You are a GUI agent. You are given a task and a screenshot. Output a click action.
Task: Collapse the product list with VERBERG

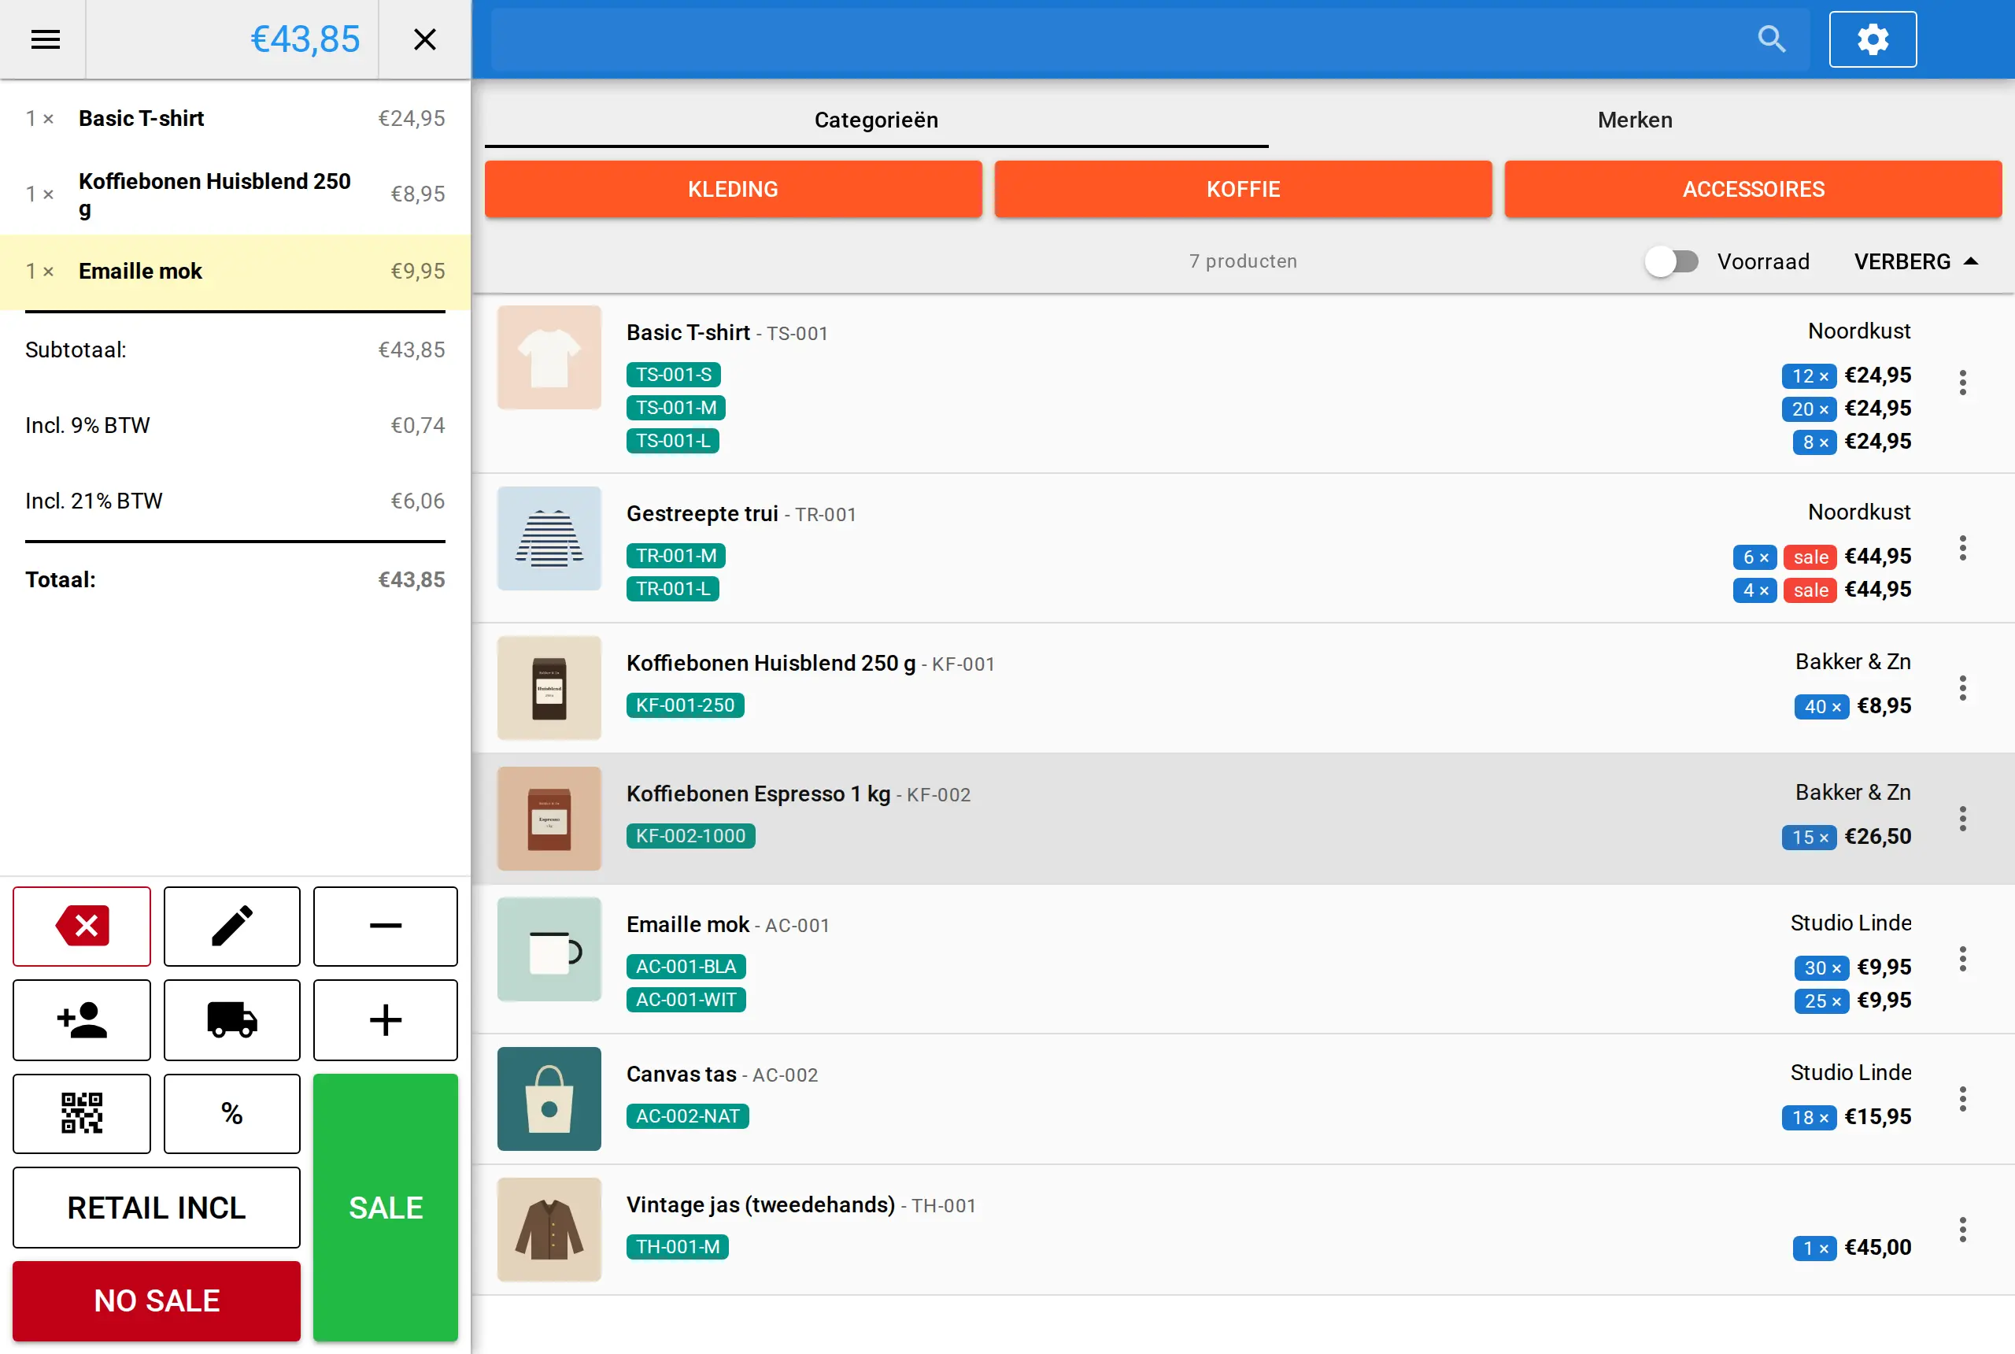(x=1916, y=261)
